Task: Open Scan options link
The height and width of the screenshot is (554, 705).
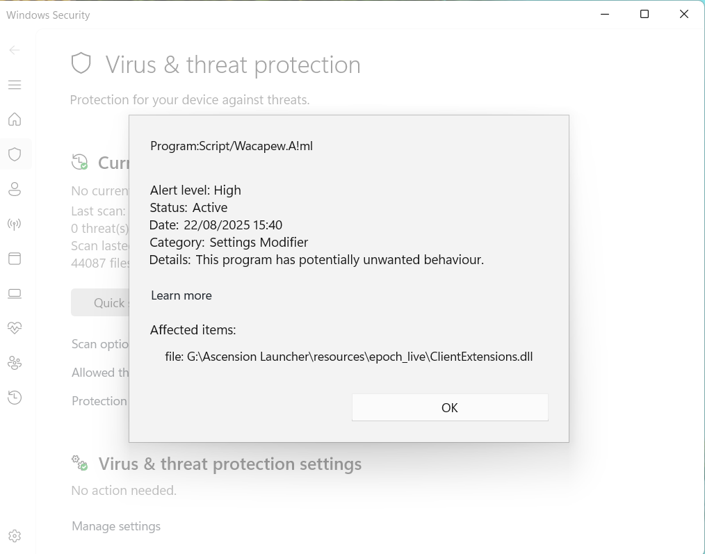Action: (100, 344)
